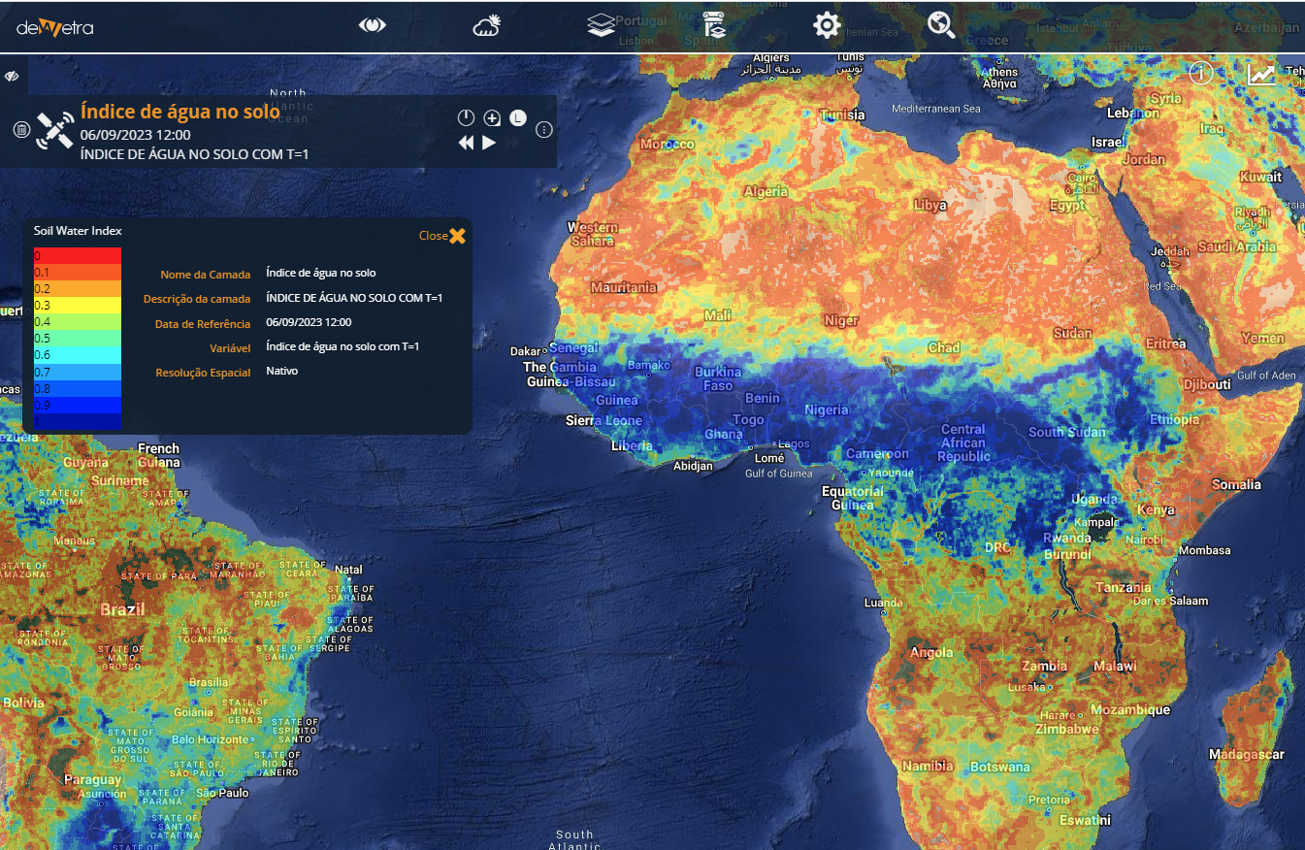Image resolution: width=1305 pixels, height=850 pixels.
Task: Click the deWetra logo
Action: click(55, 27)
